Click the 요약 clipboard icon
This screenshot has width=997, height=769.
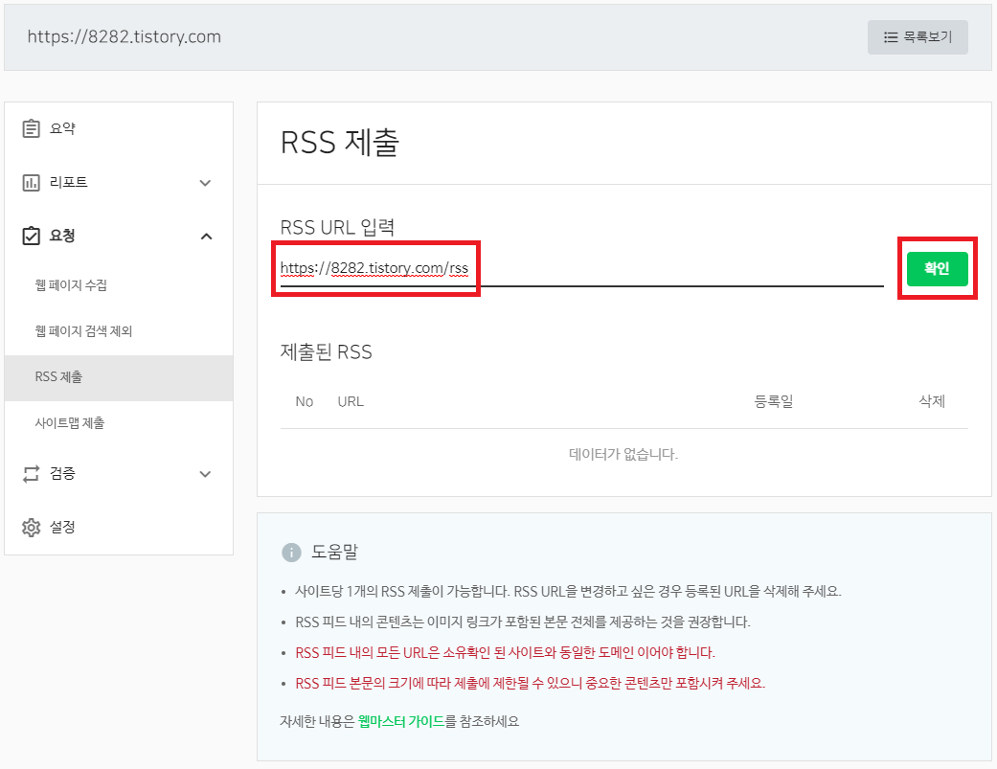[31, 128]
